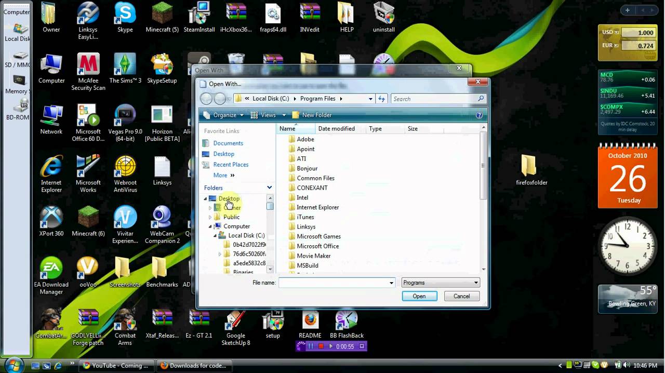The width and height of the screenshot is (665, 373).
Task: Open the Programs file type dropdown
Action: [x=441, y=283]
